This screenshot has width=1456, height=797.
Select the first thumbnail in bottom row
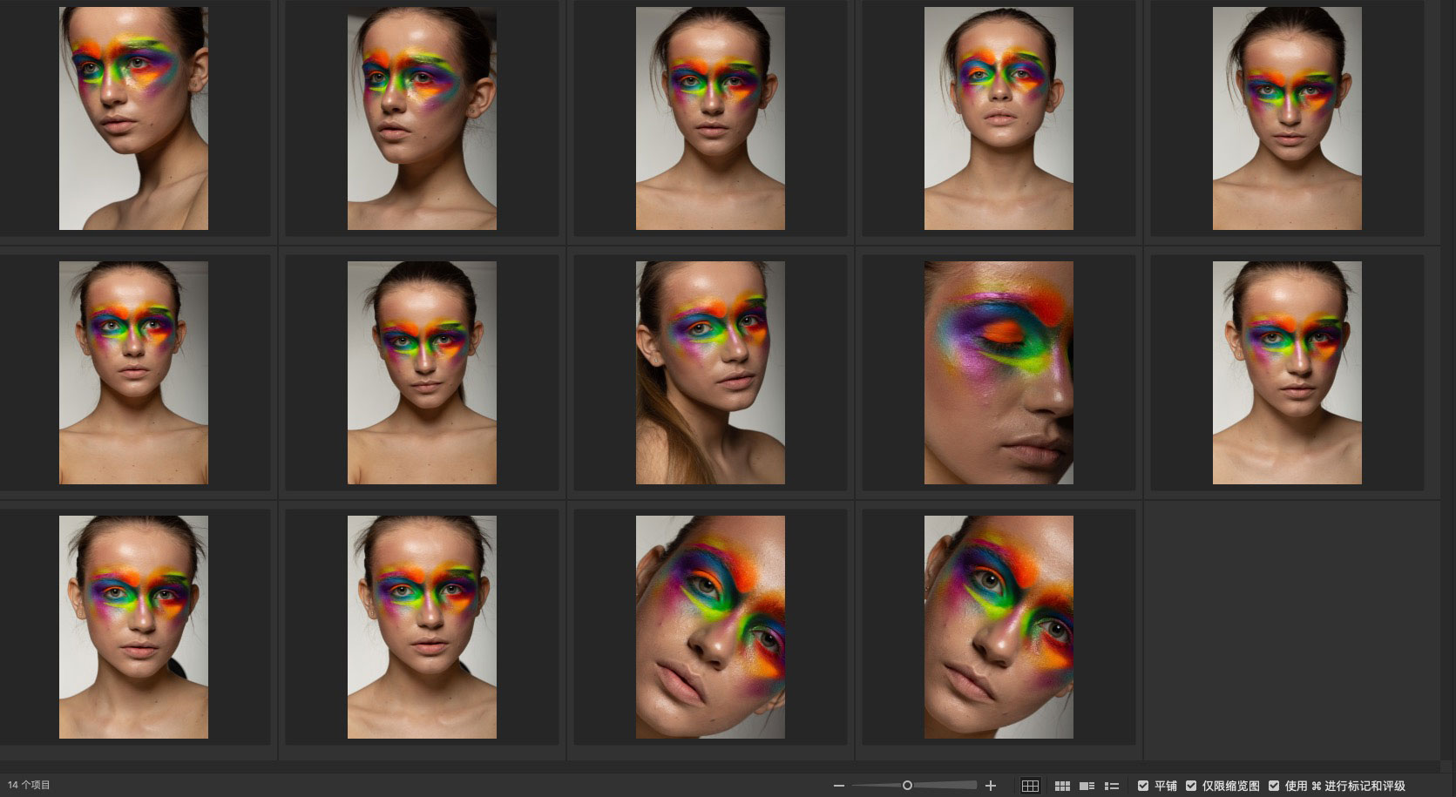coord(133,627)
